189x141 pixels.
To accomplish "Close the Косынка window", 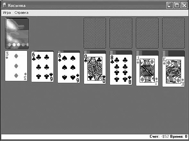I will [x=184, y=5].
